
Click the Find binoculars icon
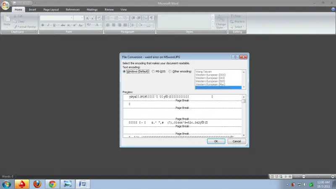232,16
